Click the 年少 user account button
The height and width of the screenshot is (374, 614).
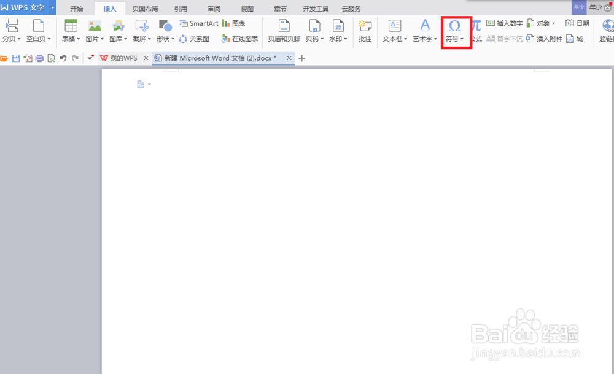coord(596,7)
